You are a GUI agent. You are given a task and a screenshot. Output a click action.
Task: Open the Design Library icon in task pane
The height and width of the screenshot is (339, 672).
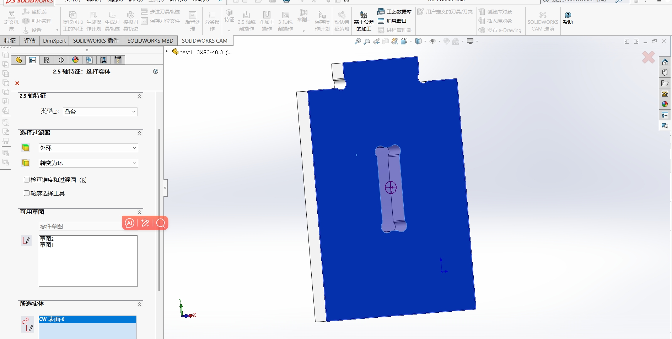[665, 72]
